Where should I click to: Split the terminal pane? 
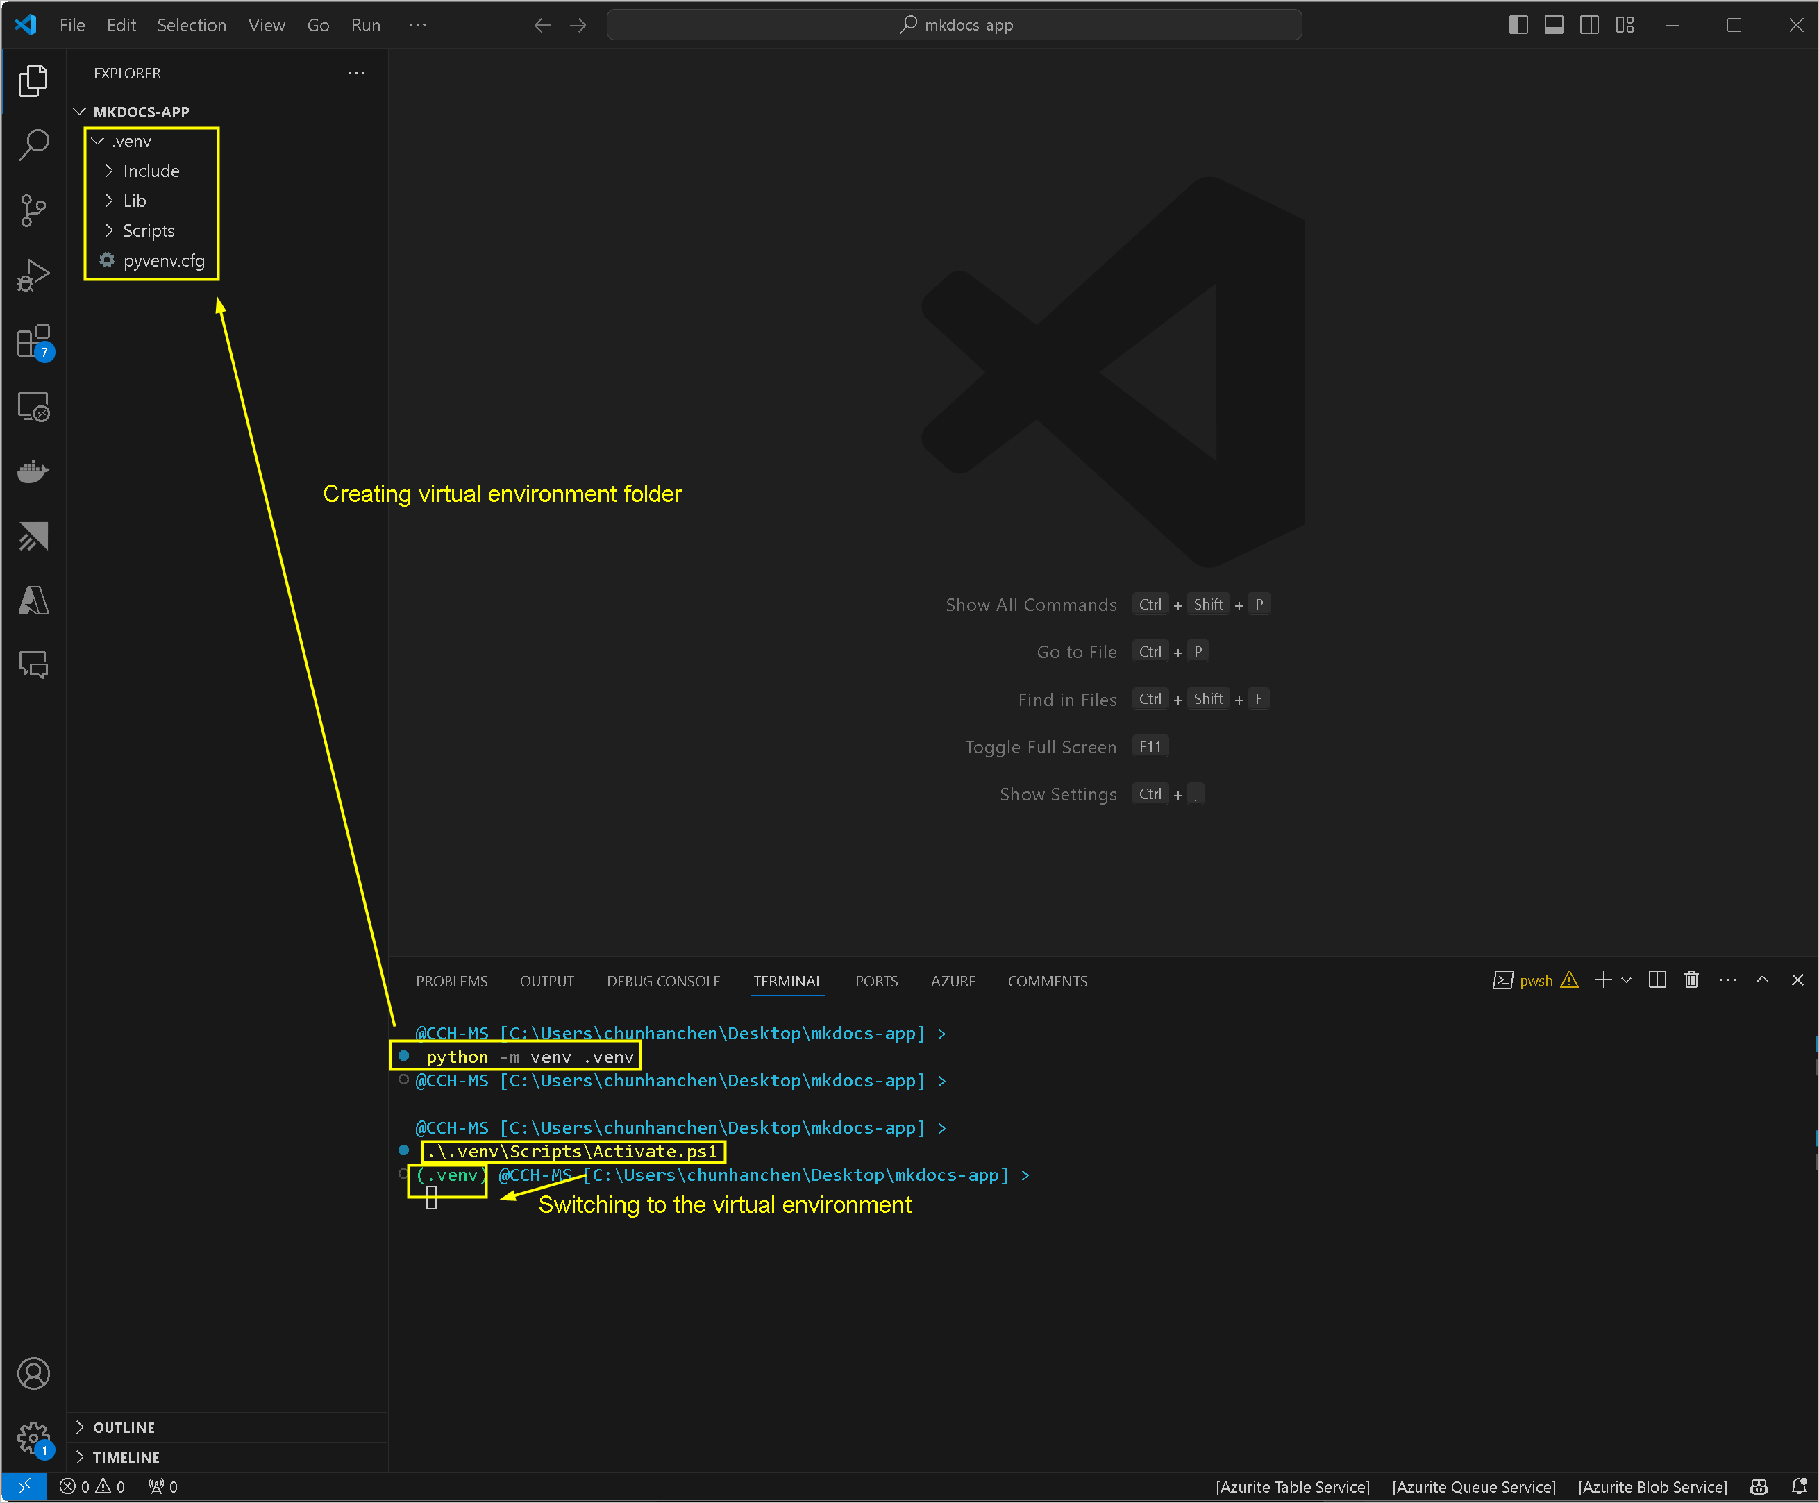1657,980
